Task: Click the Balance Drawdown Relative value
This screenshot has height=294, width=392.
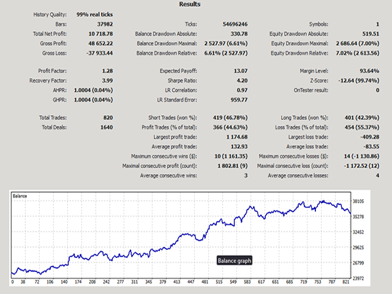Action: pyautogui.click(x=226, y=53)
